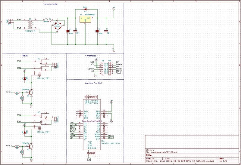Screen dimensions: 241x165
Task: Click the Title field in title block
Action: coord(149,155)
